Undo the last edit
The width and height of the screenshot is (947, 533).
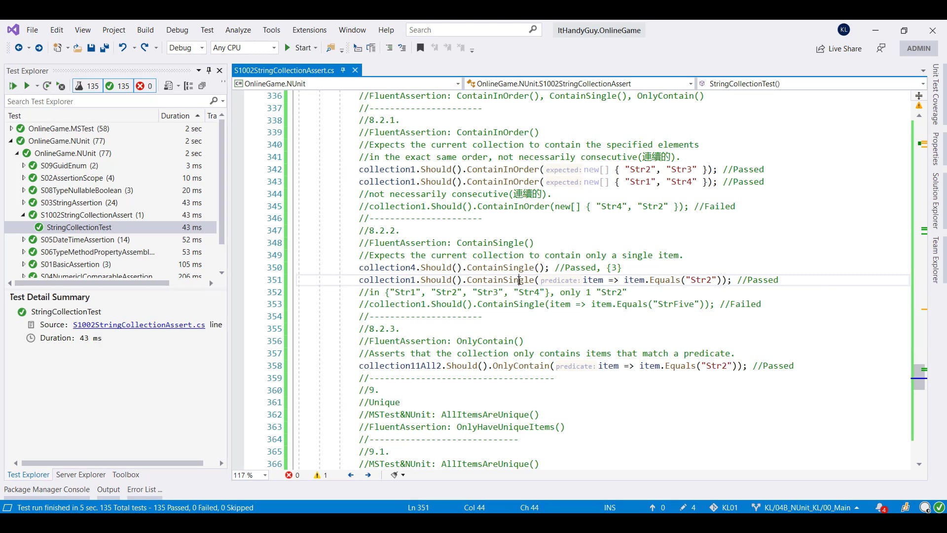122,48
